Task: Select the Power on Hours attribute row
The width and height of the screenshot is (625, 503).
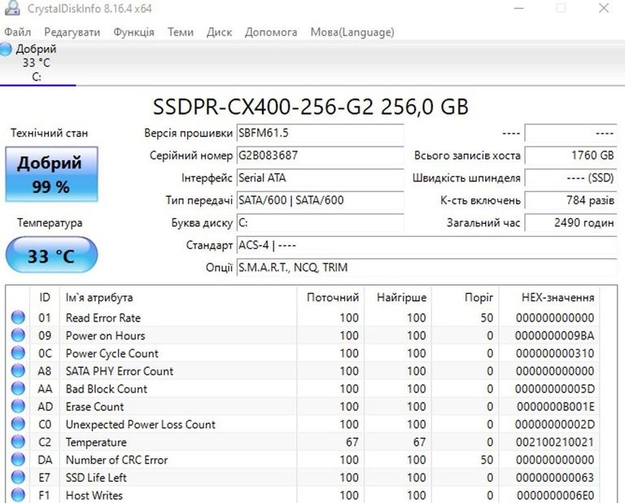Action: 304,335
